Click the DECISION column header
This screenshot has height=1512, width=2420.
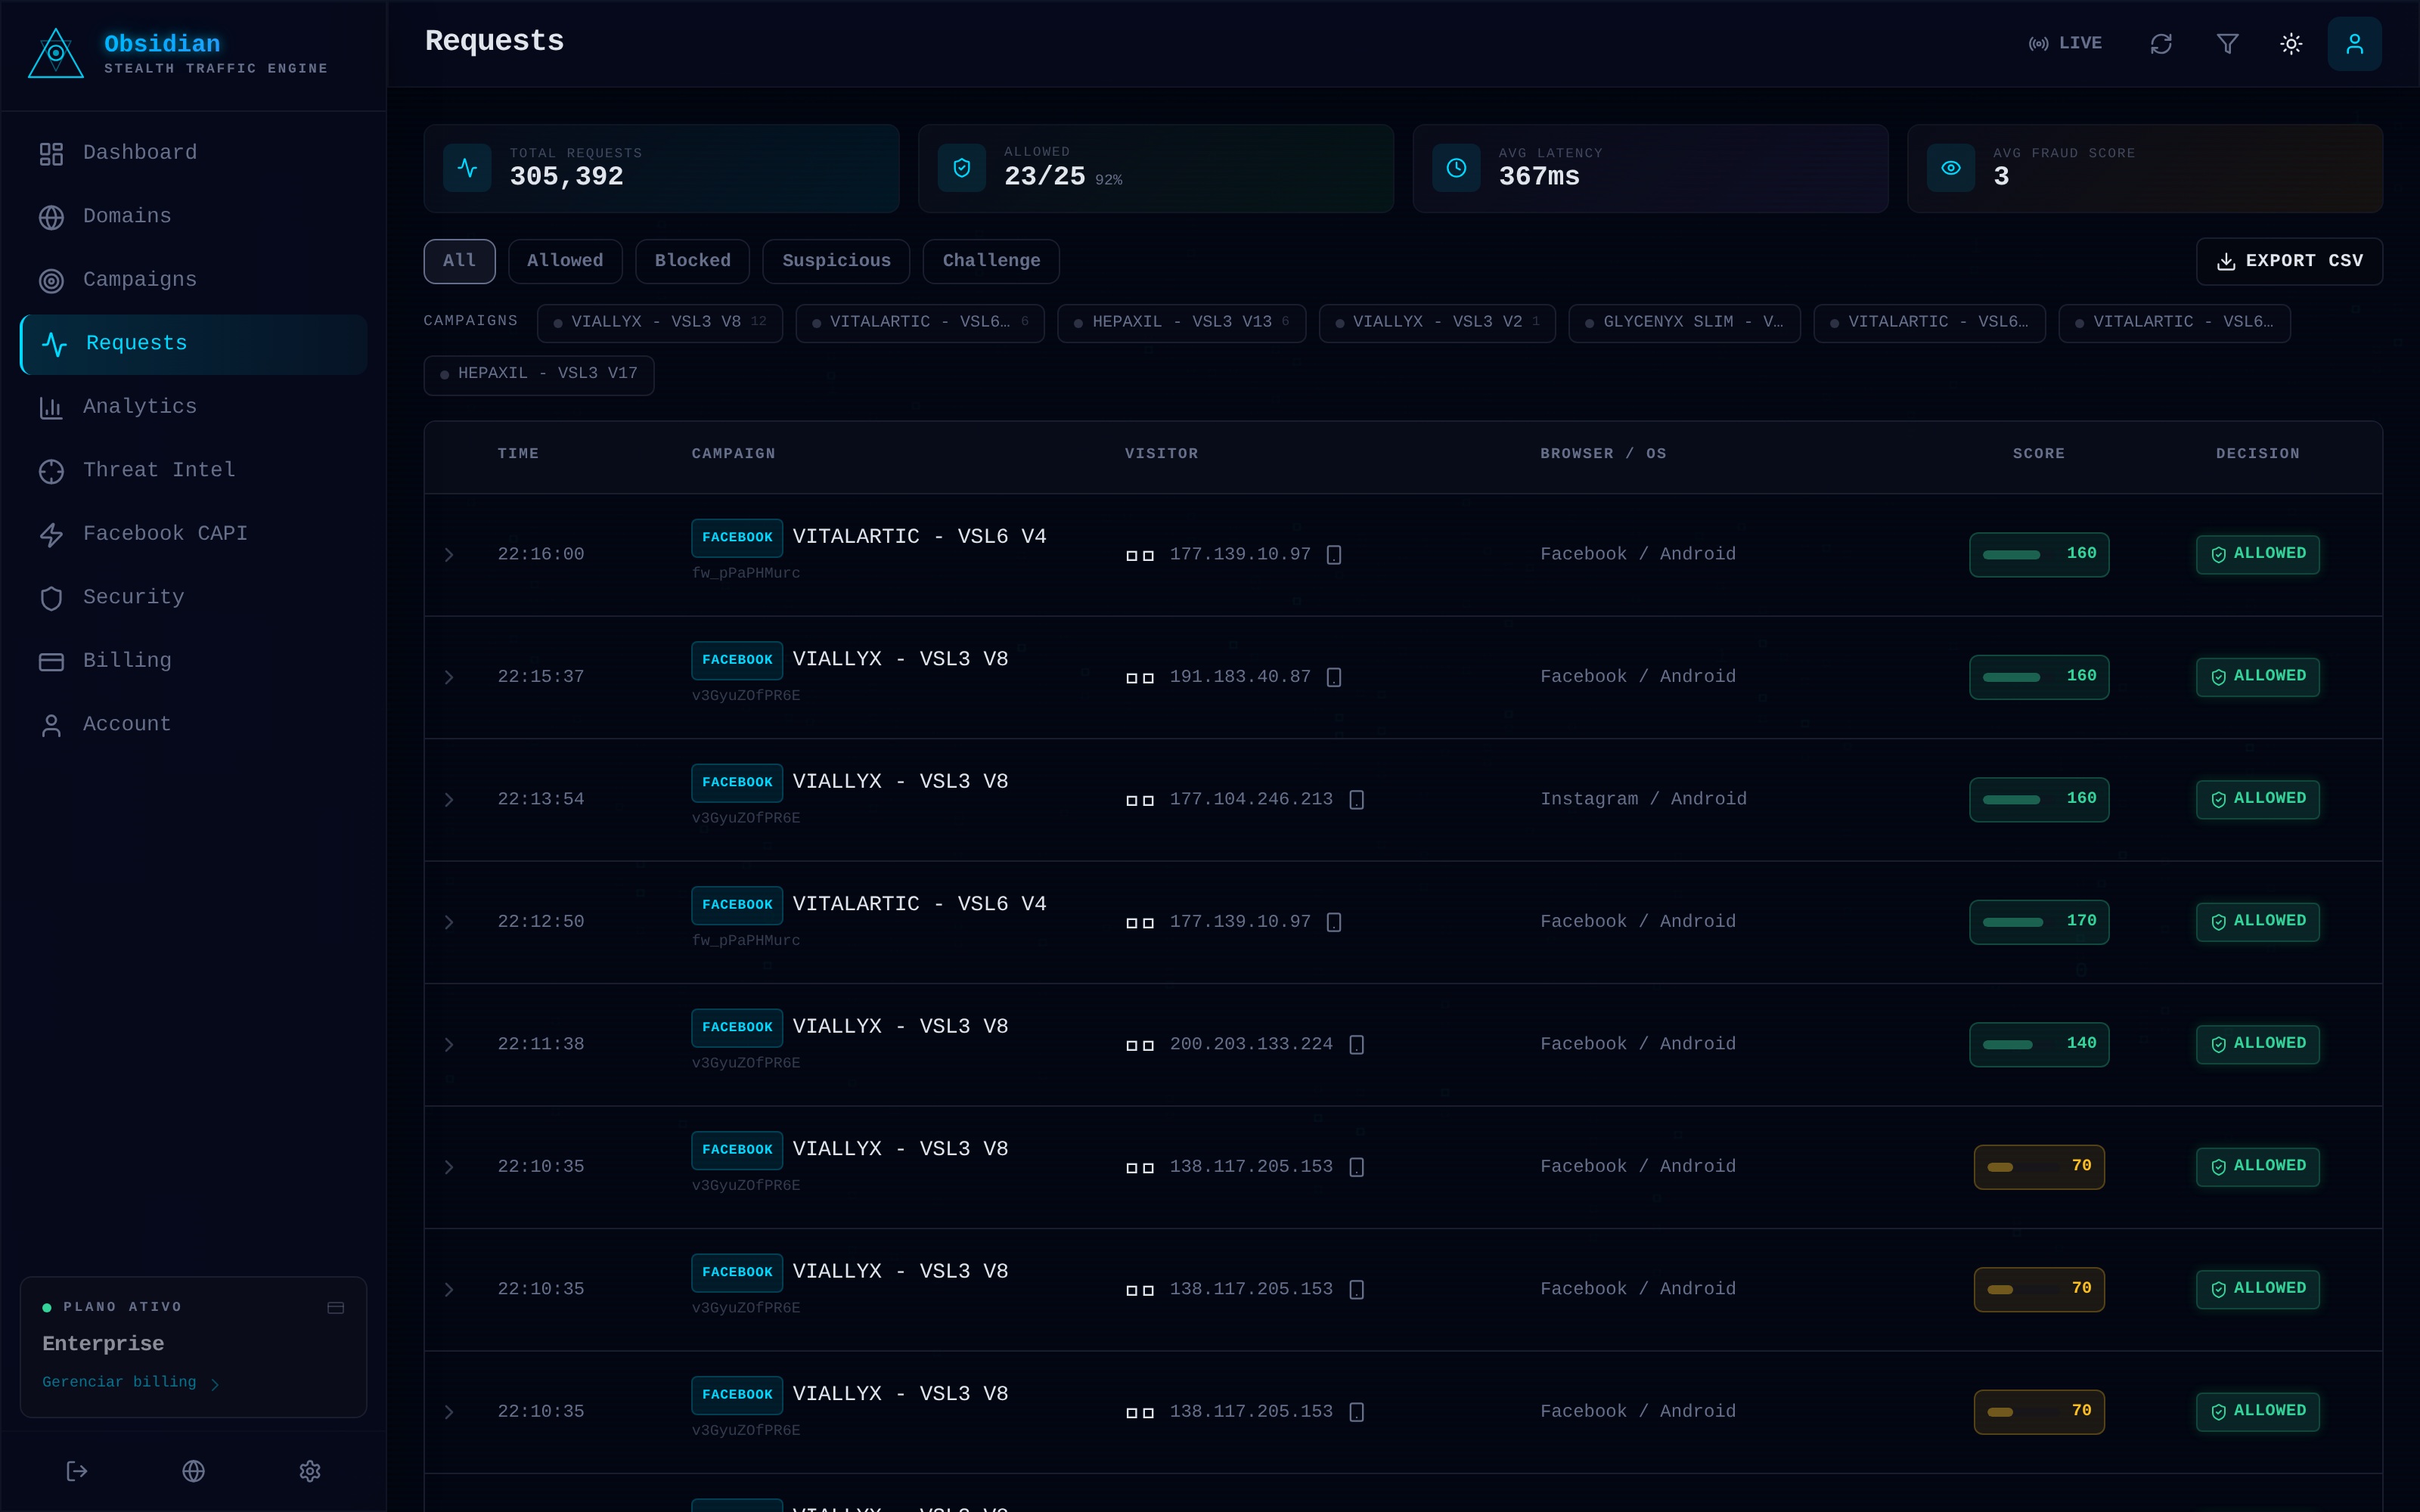(2258, 454)
